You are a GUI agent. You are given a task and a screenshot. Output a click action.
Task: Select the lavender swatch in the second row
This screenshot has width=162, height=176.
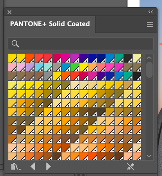pos(30,67)
